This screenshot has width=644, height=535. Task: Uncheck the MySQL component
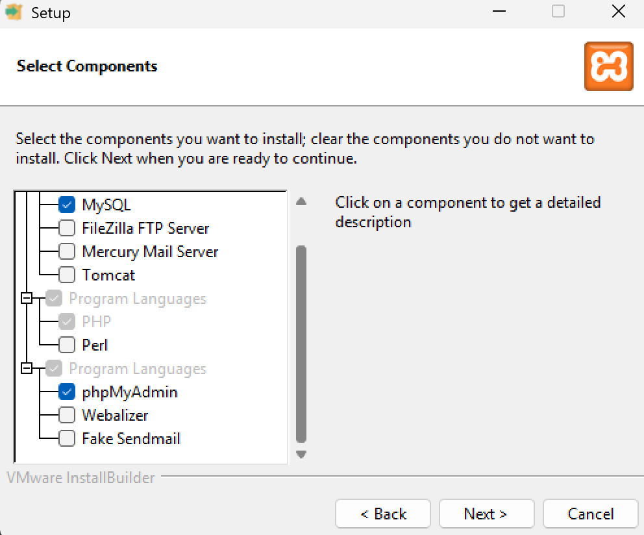66,204
